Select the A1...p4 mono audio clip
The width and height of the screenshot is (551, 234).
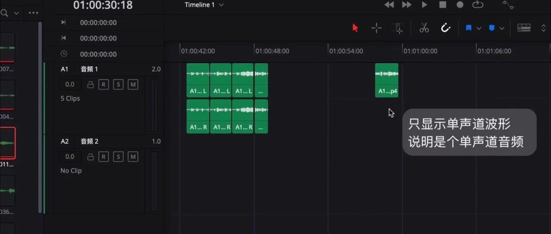(x=387, y=80)
